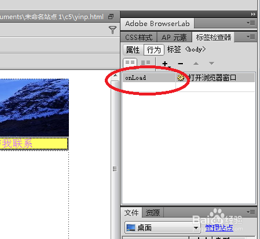Select the 打开浏览器窗口 behavior entry

215,78
